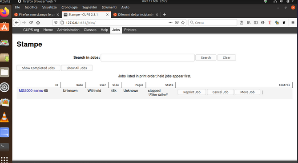This screenshot has width=298, height=163.
Task: Open the screenshot tool dock icon
Action: (5, 132)
